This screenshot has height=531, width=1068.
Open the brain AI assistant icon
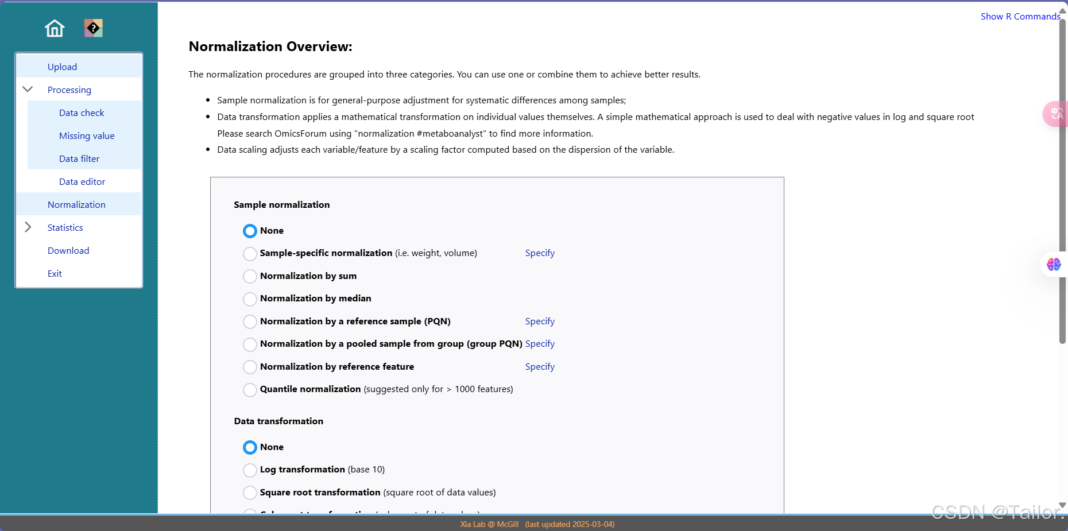(x=1054, y=264)
